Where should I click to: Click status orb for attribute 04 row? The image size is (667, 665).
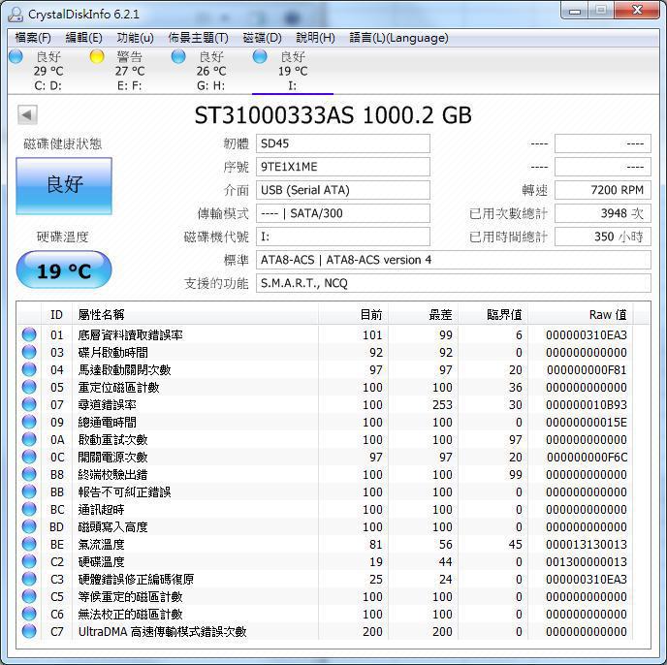(x=29, y=369)
